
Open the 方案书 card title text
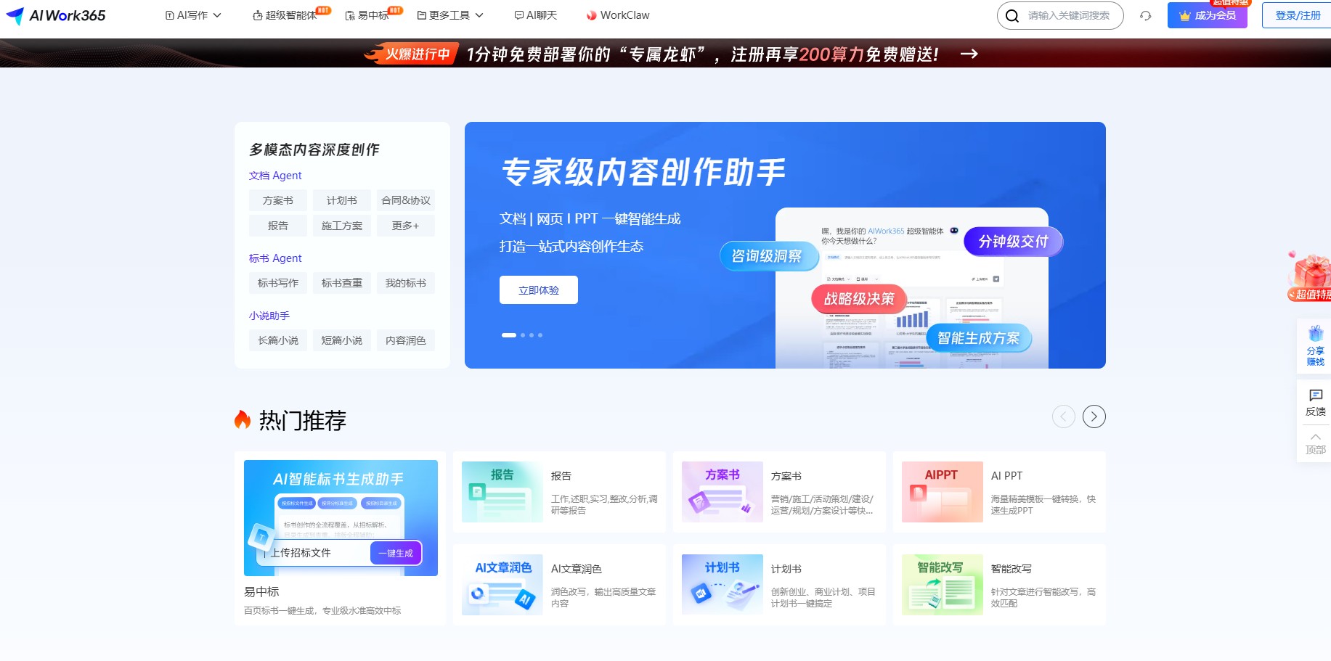point(786,476)
